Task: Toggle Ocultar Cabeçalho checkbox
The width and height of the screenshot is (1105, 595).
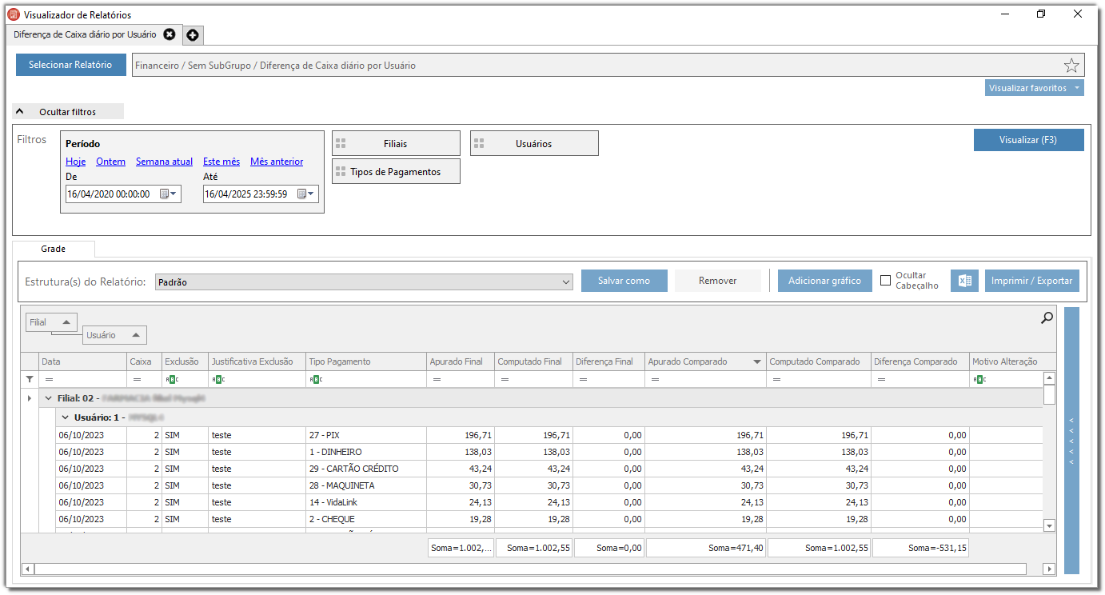Action: pyautogui.click(x=885, y=281)
